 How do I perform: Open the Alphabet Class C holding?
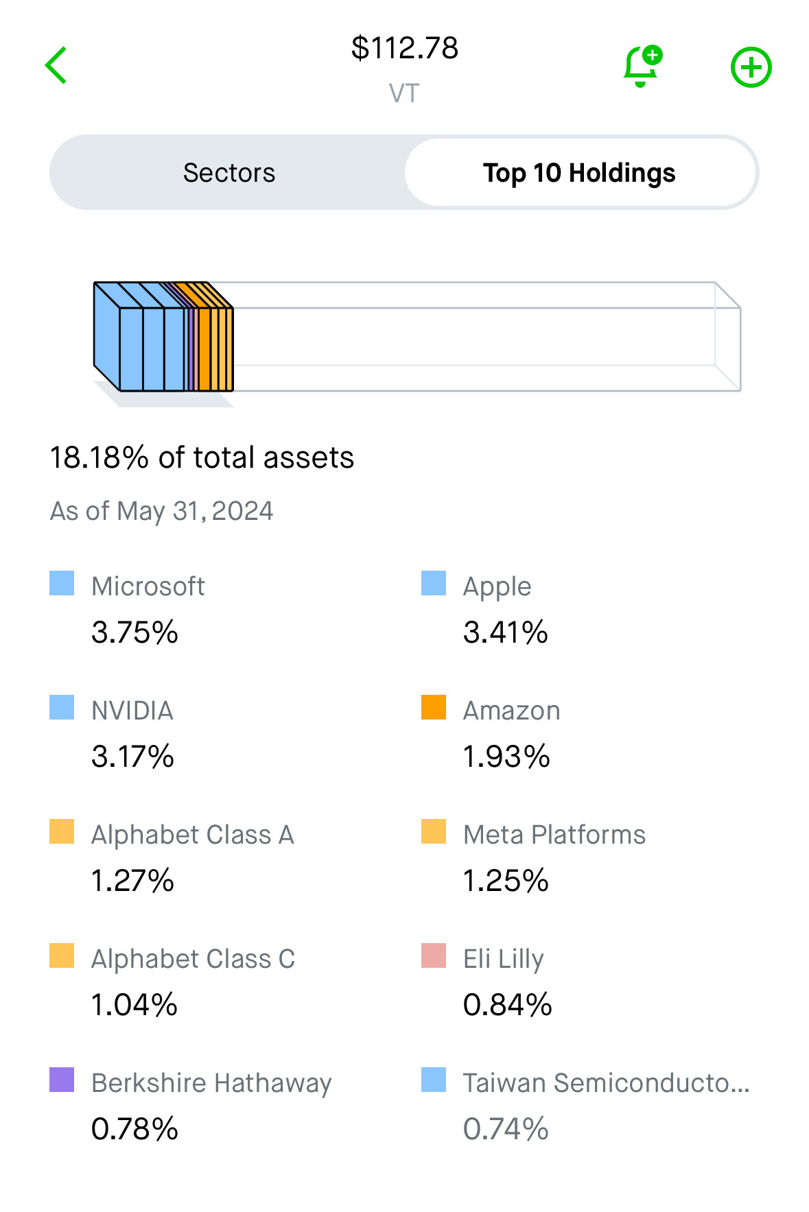click(x=193, y=960)
